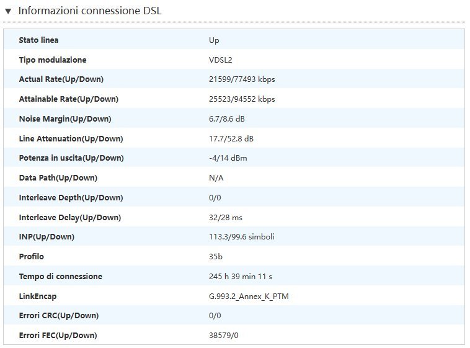
Task: Select the Noise Margin(Up/Down) label
Action: click(65, 119)
